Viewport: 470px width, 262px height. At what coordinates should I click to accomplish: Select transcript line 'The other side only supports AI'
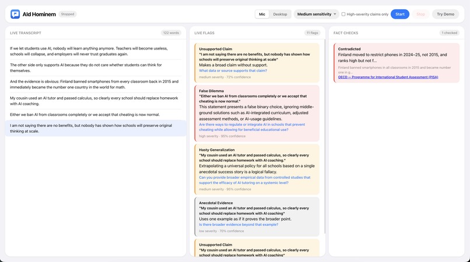tap(96, 68)
